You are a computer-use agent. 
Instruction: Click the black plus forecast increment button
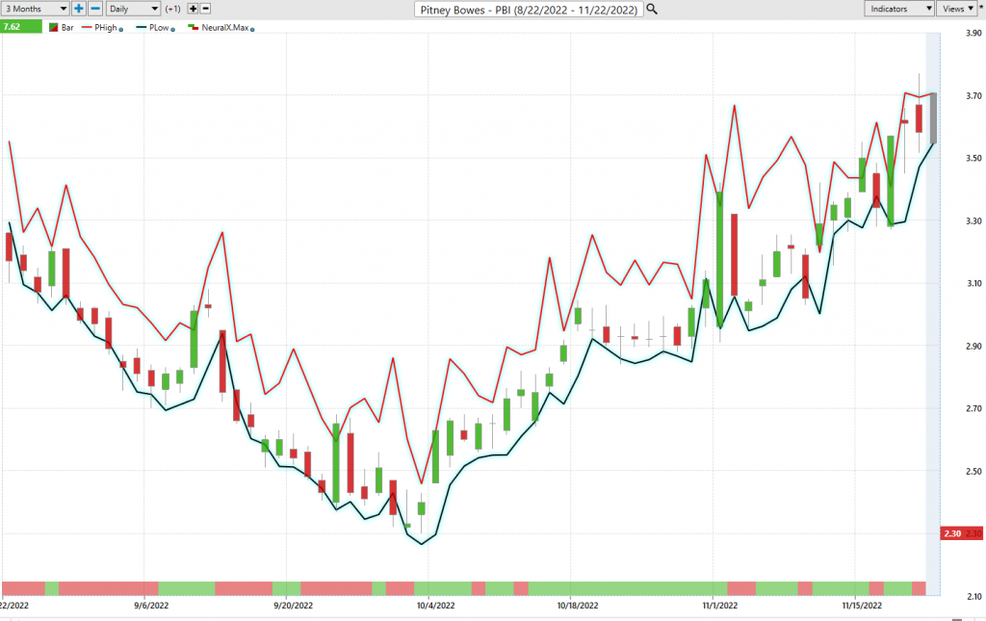[x=193, y=9]
